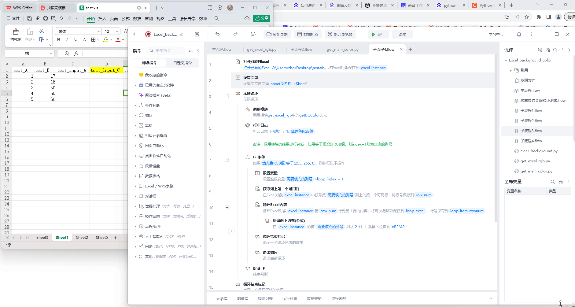
Task: Open the 插入 ribbon tab in WPS
Action: point(102,19)
